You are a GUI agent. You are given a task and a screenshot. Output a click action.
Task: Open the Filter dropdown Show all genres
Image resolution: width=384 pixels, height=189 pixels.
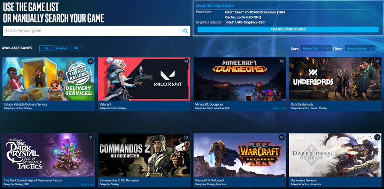click(x=360, y=49)
